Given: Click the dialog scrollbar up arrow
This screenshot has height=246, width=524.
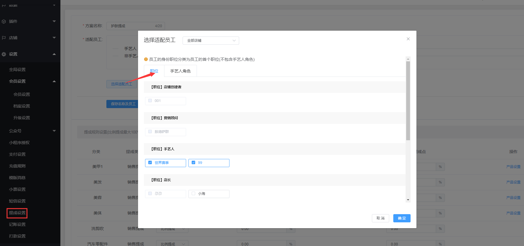Looking at the screenshot, I should point(408,59).
